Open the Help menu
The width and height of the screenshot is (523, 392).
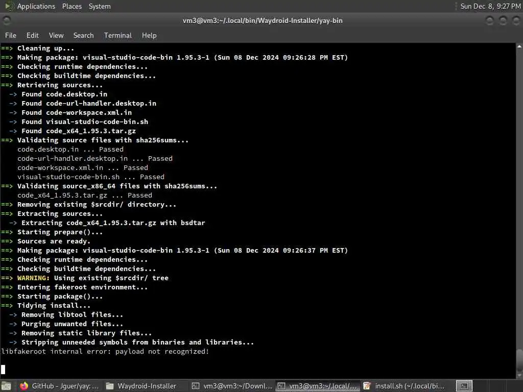coord(149,35)
